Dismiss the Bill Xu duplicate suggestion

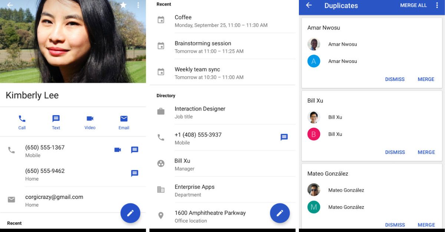395,152
